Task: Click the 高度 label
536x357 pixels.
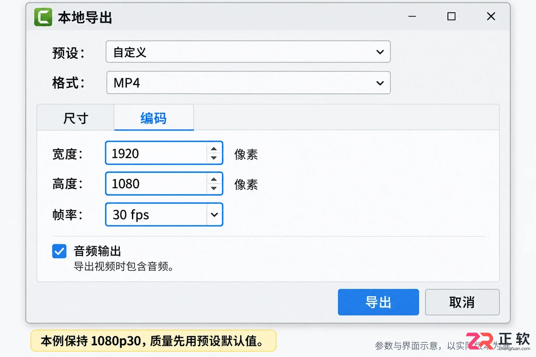Action: point(67,184)
